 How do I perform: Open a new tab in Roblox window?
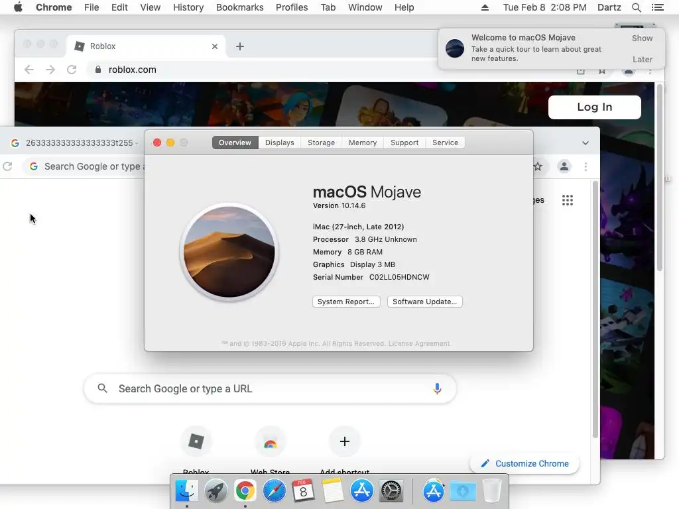(239, 46)
